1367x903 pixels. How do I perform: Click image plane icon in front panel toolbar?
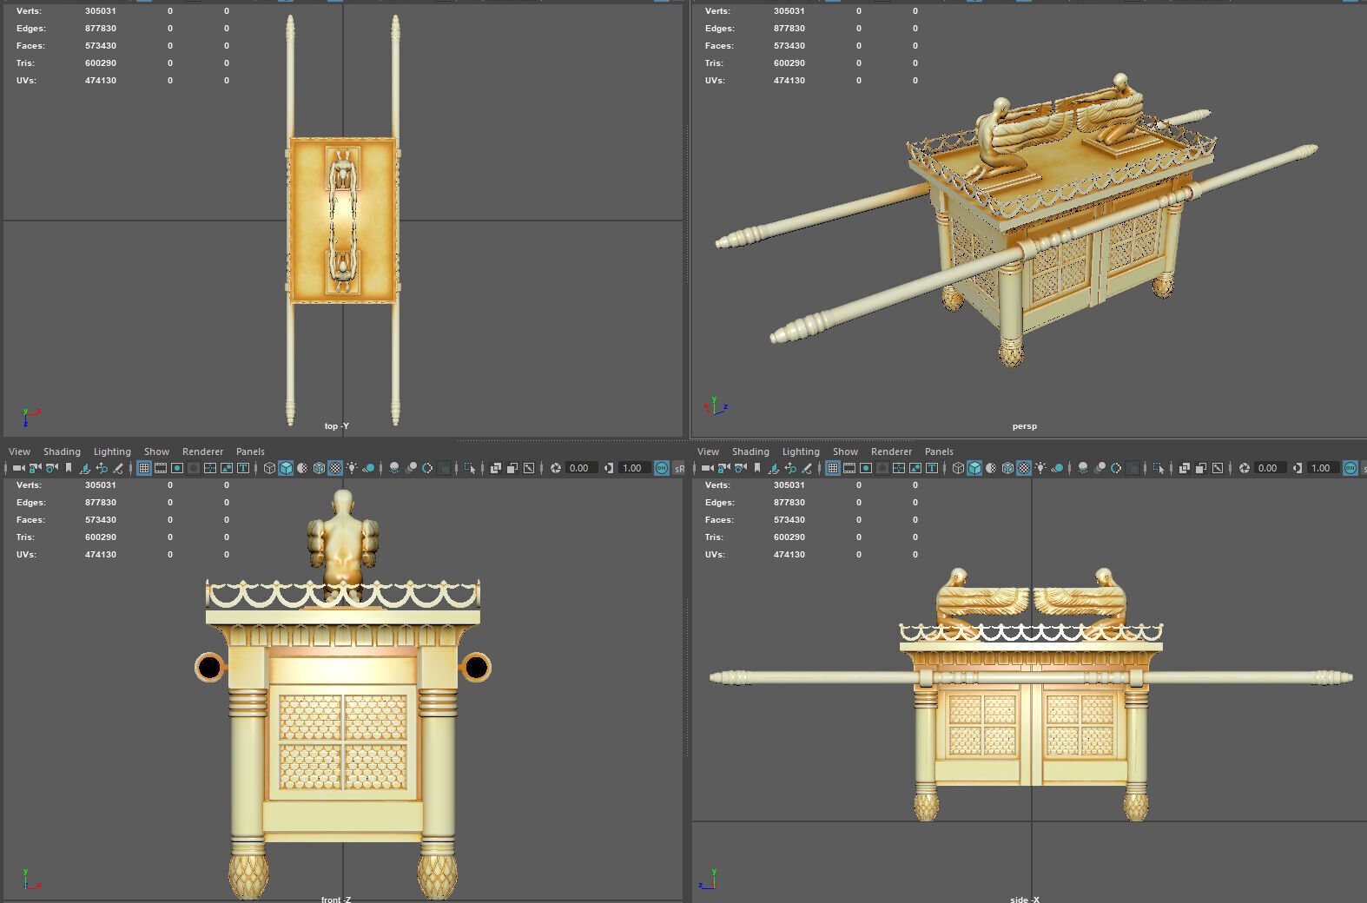[x=84, y=468]
